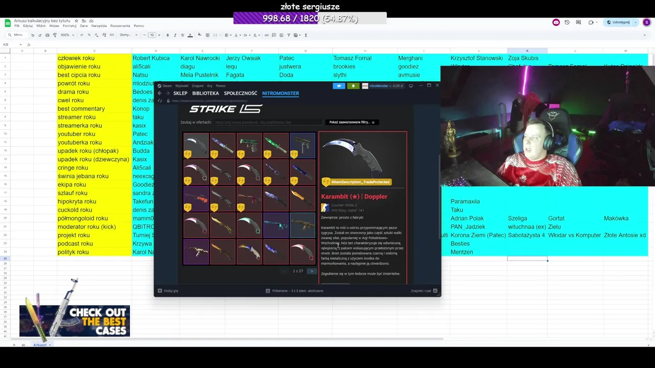Reload the Steam inventory page
Viewport: 655px width, 368px height.
[160, 101]
